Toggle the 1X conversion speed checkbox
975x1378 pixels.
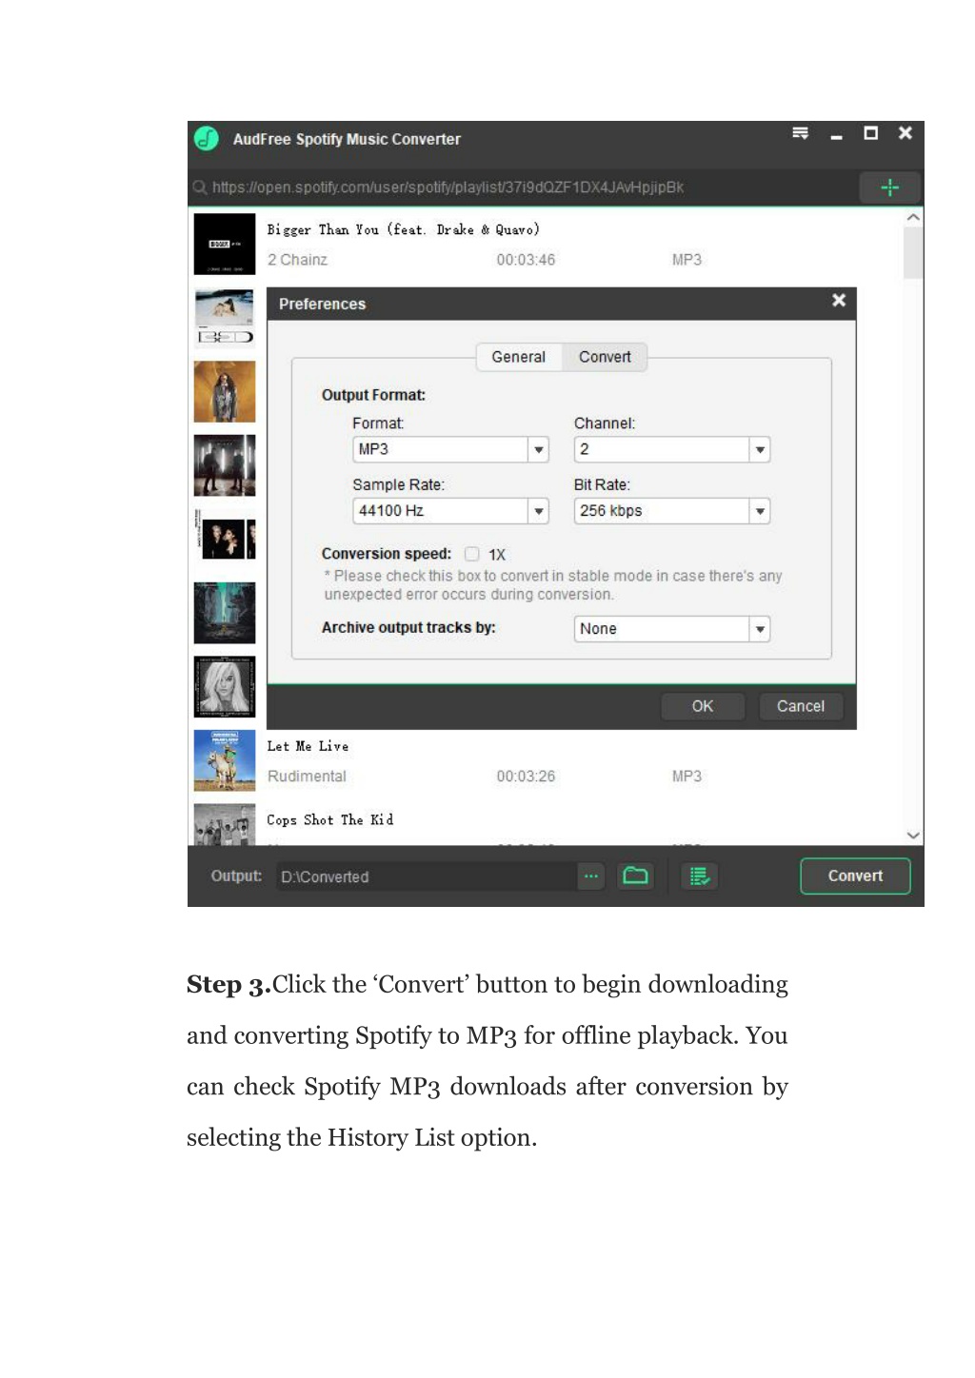point(472,554)
